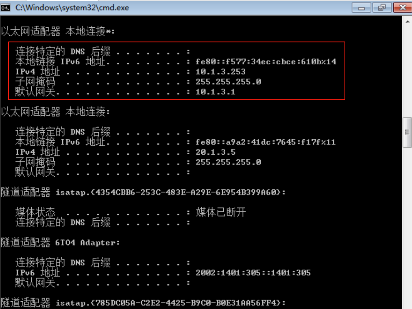Click IPv6 address fe80::f577:34ec:cbce:610b%14
Image resolution: width=412 pixels, height=309 pixels.
(x=266, y=61)
